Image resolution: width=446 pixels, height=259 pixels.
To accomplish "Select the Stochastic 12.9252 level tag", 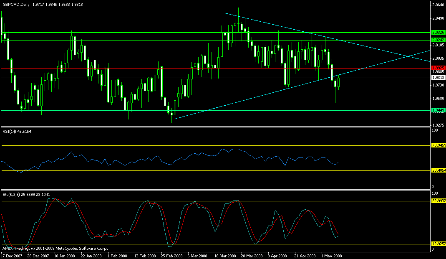I will 438,244.
